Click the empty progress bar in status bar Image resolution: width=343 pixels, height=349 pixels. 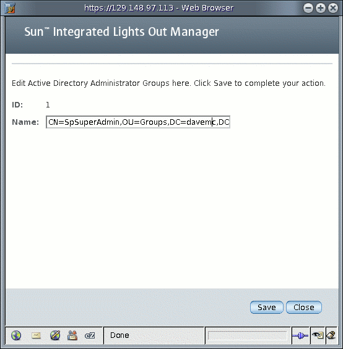pos(247,335)
